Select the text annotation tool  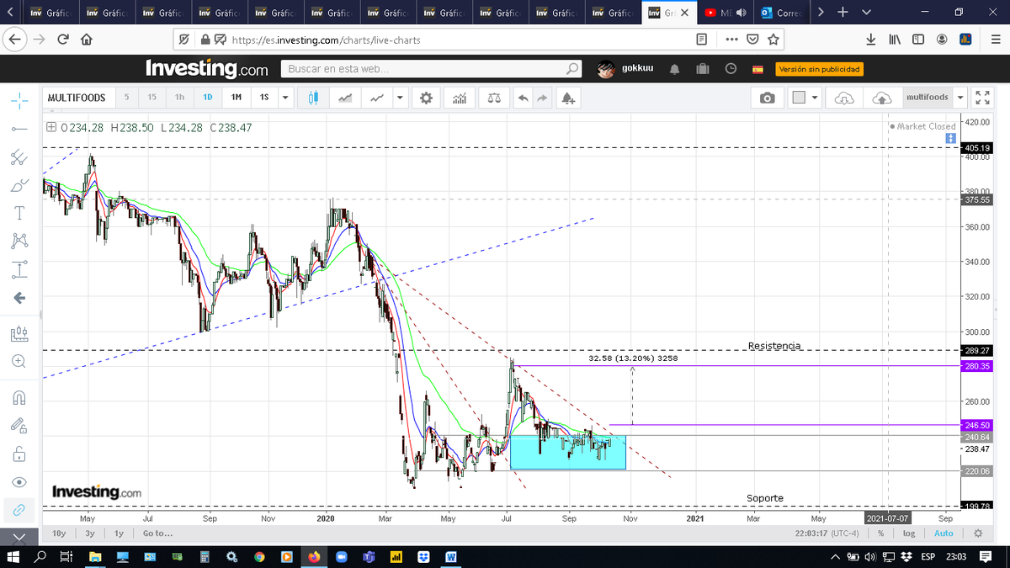pyautogui.click(x=19, y=212)
